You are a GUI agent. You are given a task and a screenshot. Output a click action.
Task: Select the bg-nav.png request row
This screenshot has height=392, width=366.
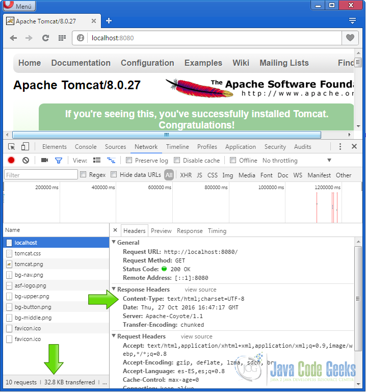(x=56, y=275)
